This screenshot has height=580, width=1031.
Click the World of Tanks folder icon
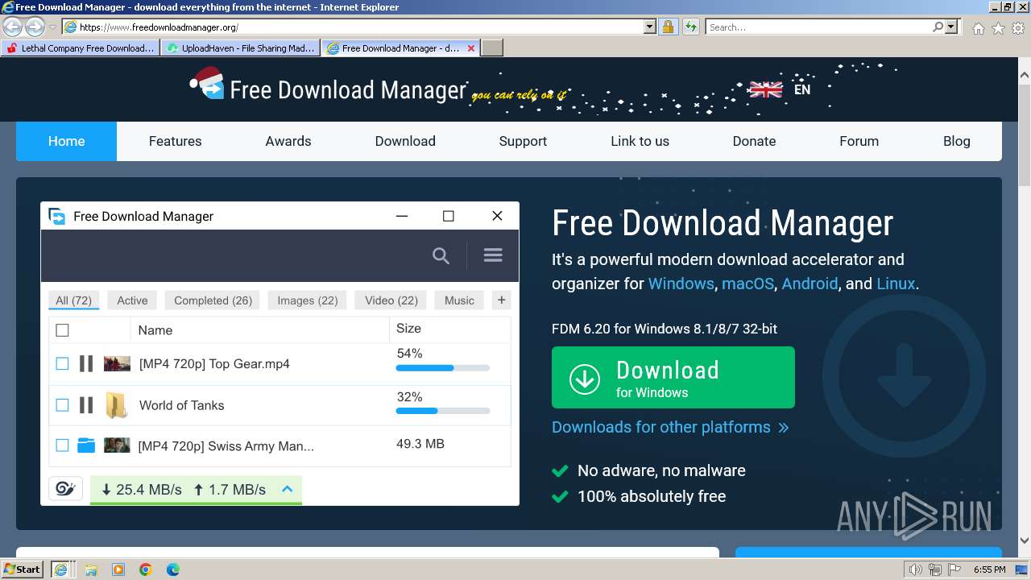tap(117, 405)
